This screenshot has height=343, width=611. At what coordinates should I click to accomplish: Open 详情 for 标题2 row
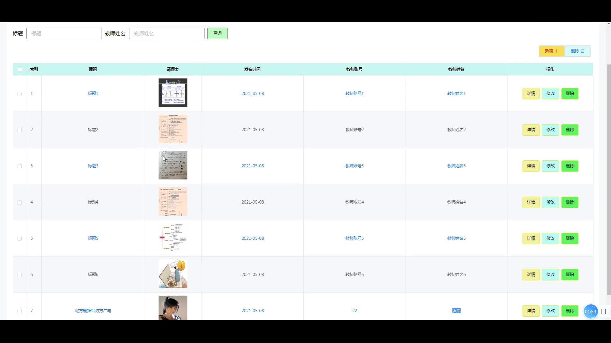point(531,130)
